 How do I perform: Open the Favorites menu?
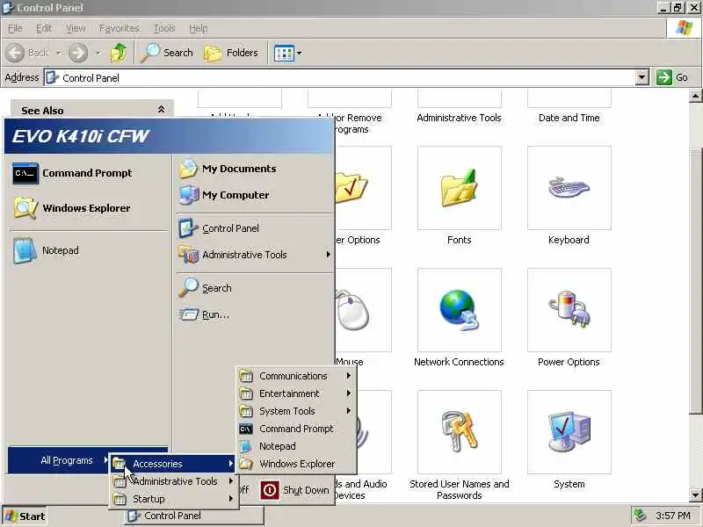pyautogui.click(x=120, y=28)
